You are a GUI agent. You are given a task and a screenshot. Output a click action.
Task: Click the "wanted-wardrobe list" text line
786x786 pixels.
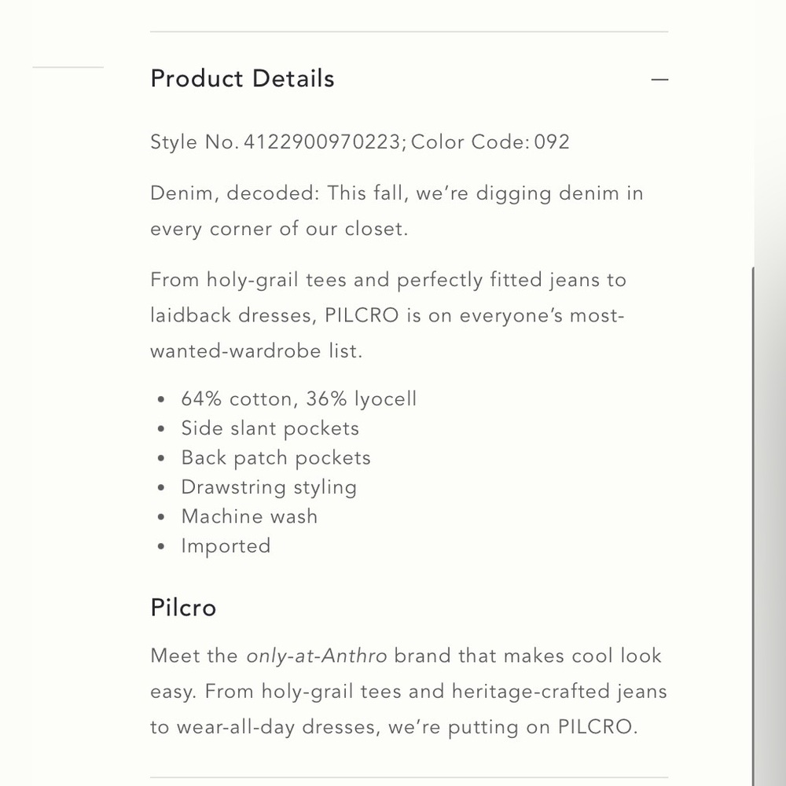tap(256, 351)
